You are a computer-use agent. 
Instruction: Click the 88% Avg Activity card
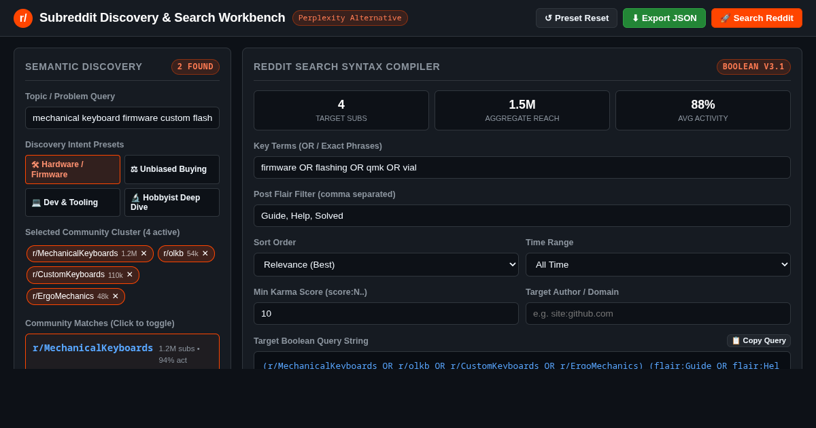703,110
